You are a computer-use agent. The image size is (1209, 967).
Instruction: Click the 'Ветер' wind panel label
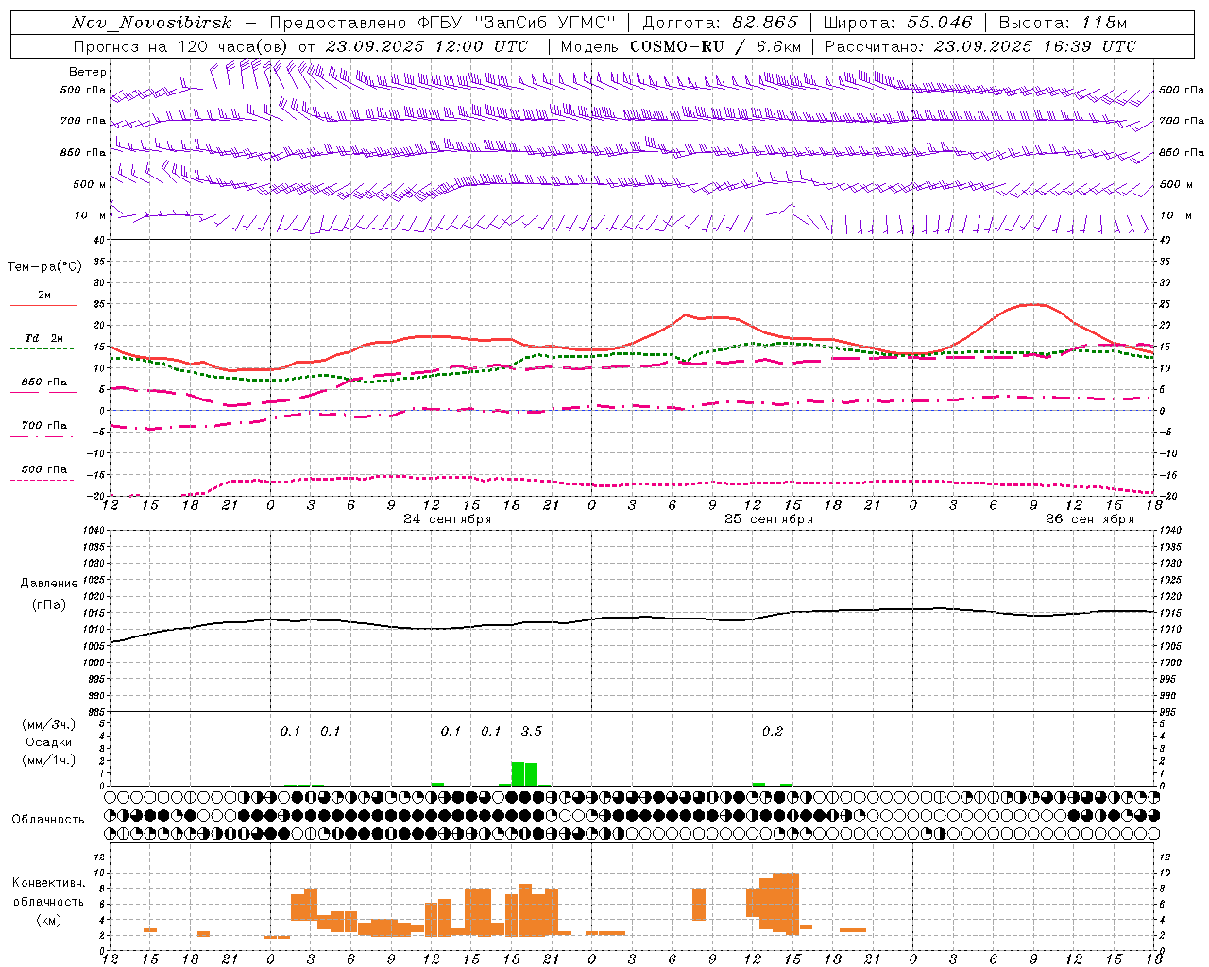[88, 72]
